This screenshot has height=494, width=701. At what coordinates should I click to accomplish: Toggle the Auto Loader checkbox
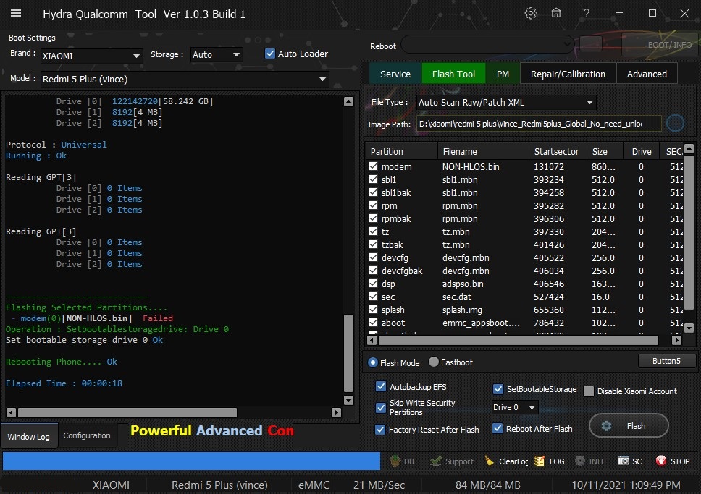coord(270,54)
